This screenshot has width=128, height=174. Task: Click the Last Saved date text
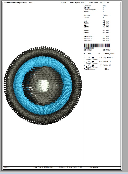point(44,167)
